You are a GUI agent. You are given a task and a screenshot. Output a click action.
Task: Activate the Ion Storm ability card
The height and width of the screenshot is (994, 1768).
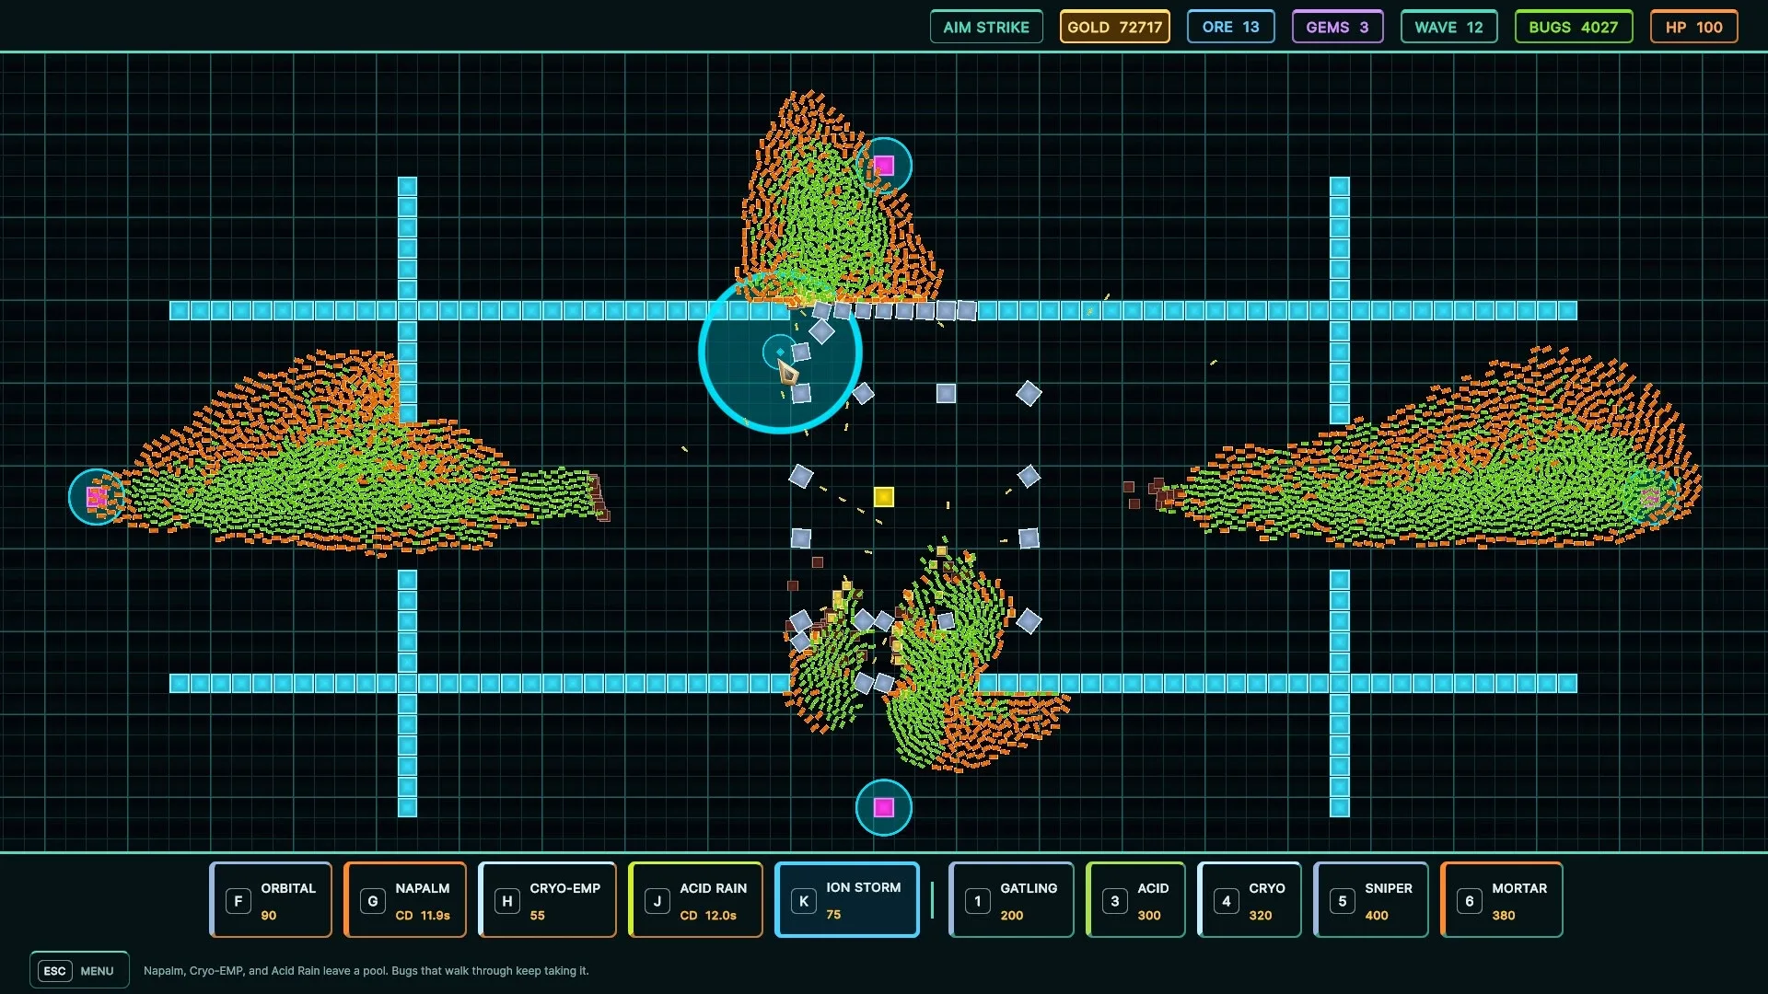pyautogui.click(x=847, y=900)
